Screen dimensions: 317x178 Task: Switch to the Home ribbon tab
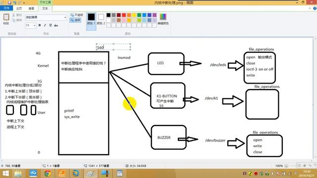[x=19, y=8]
